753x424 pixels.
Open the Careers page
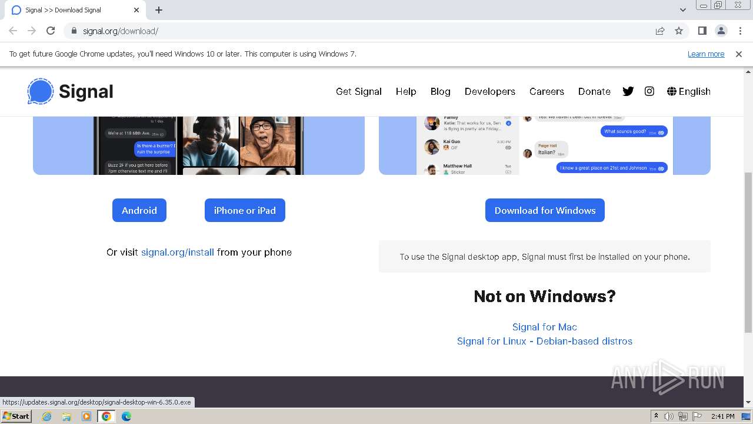547,91
